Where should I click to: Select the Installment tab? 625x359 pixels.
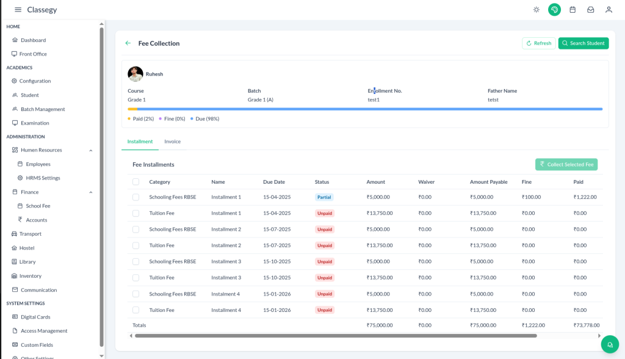click(x=140, y=142)
